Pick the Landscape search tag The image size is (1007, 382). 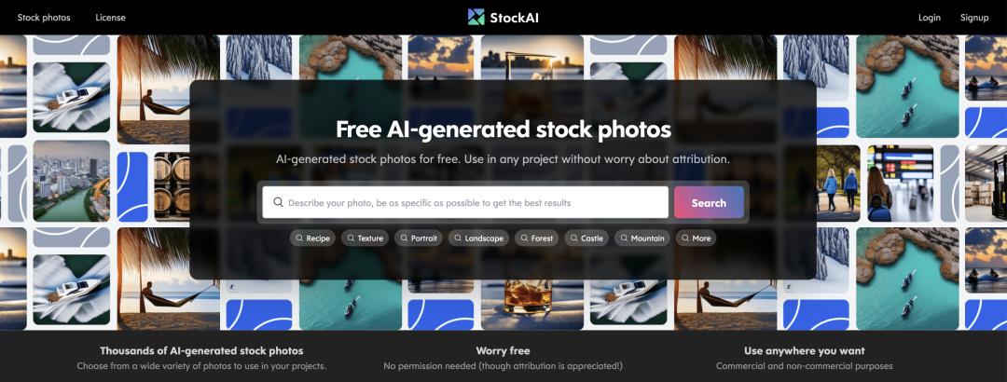[x=478, y=239]
